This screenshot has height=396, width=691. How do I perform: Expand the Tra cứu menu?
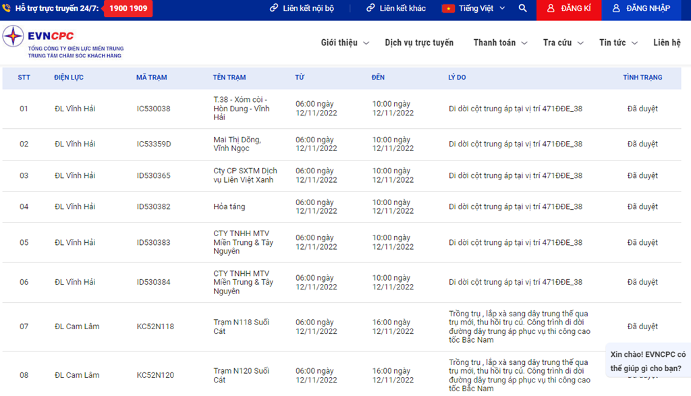563,43
